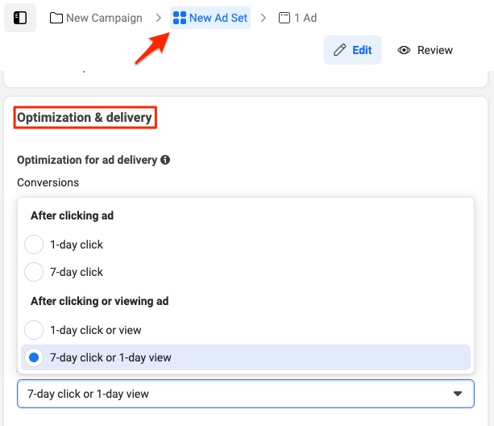Open the 1 Ad breadcrumb tab
Image resolution: width=494 pixels, height=426 pixels.
[x=297, y=18]
